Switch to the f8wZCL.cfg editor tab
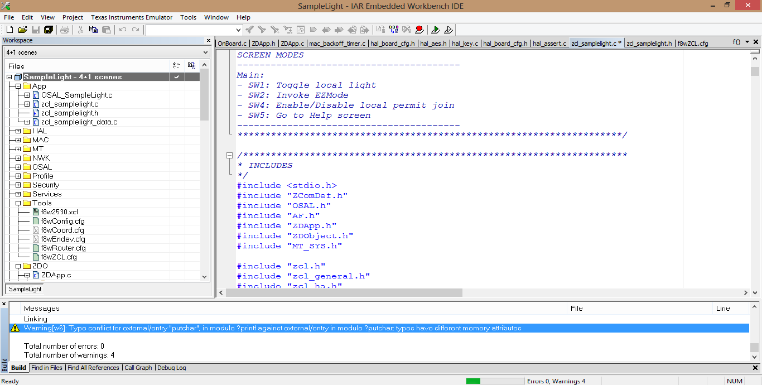The image size is (762, 385). pos(692,43)
